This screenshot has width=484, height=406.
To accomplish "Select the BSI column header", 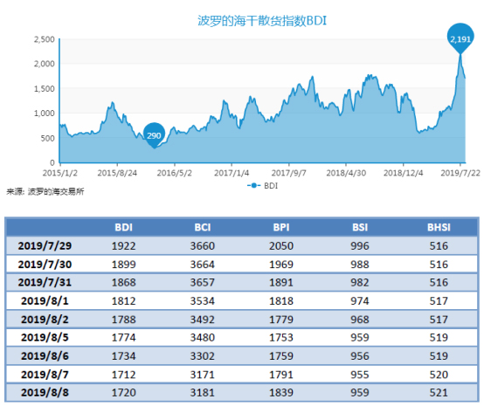I will coord(360,227).
